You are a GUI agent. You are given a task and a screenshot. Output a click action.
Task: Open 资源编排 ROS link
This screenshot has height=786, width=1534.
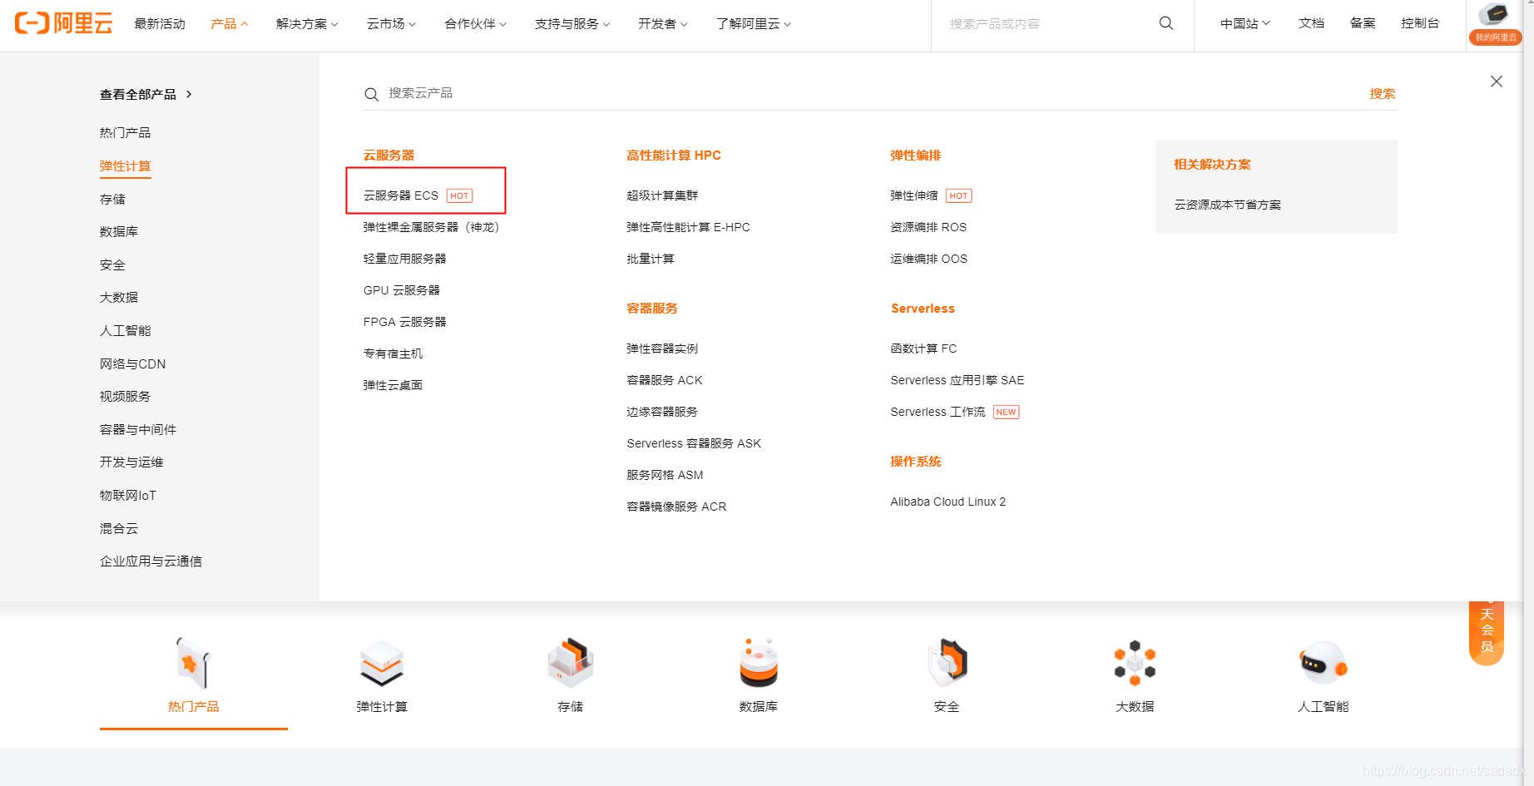[x=928, y=227]
